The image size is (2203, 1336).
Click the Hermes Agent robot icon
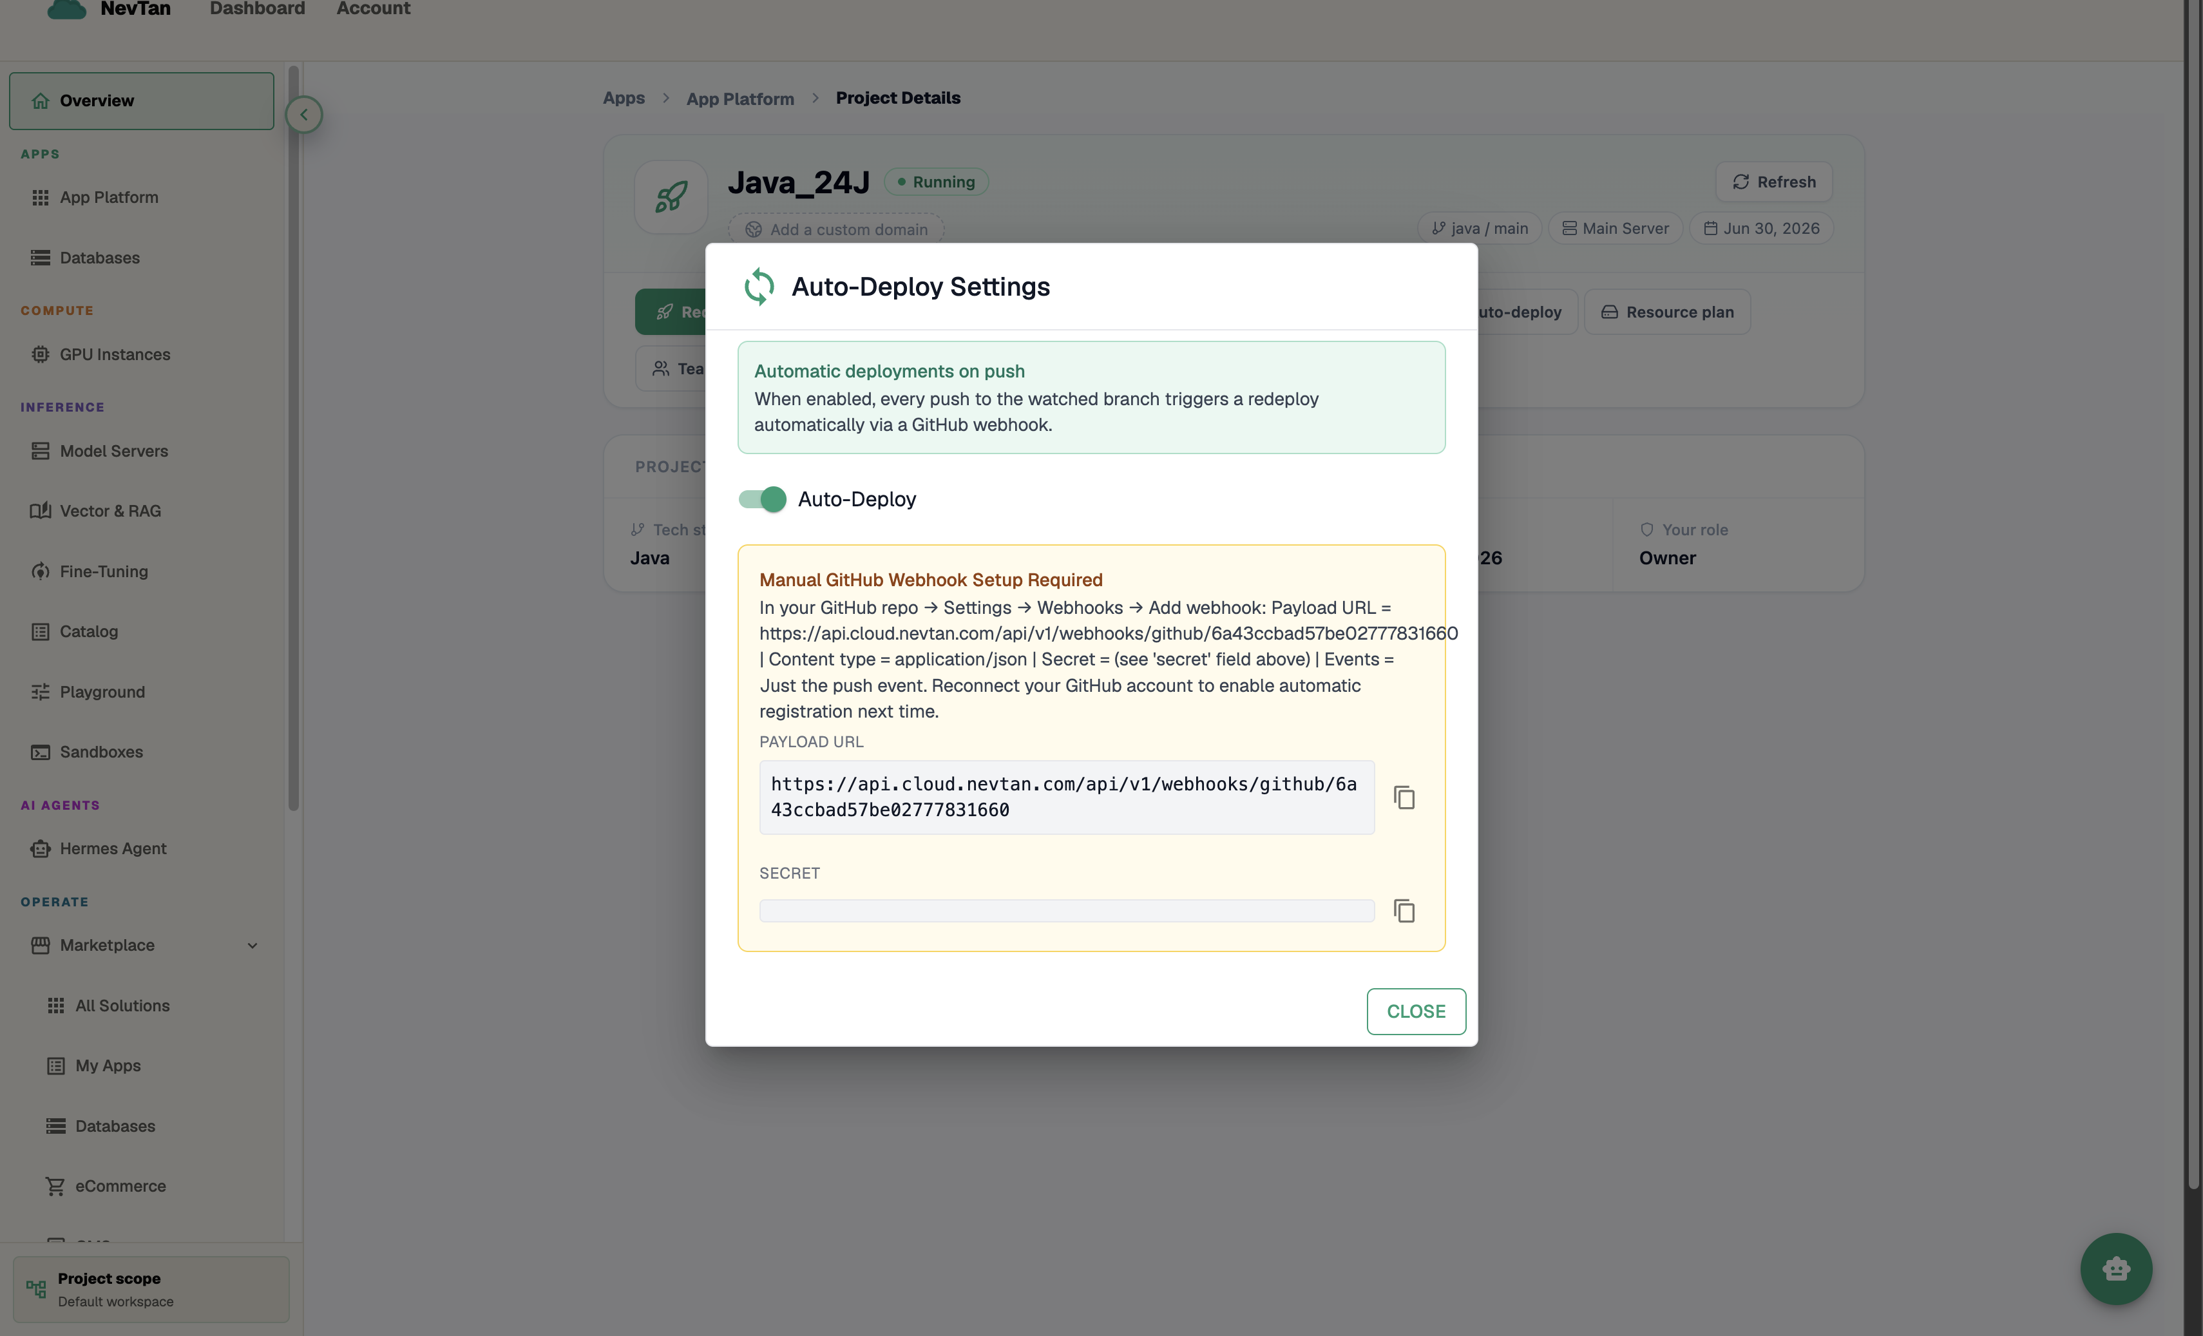(x=40, y=848)
